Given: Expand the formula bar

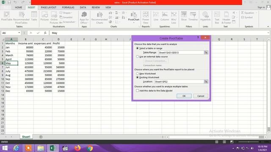Looking at the screenshot, I should (268, 33).
